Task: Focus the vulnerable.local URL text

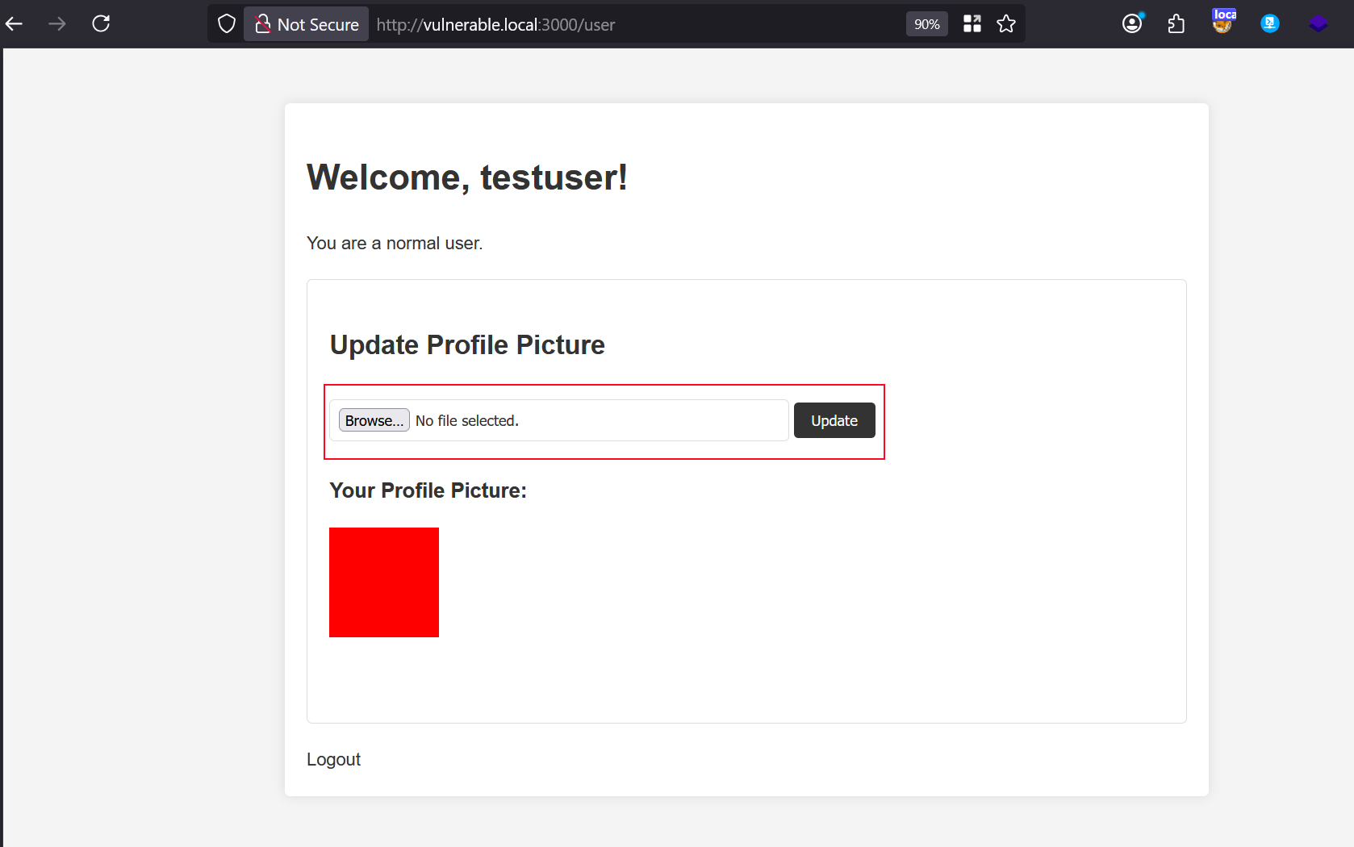Action: click(x=495, y=25)
